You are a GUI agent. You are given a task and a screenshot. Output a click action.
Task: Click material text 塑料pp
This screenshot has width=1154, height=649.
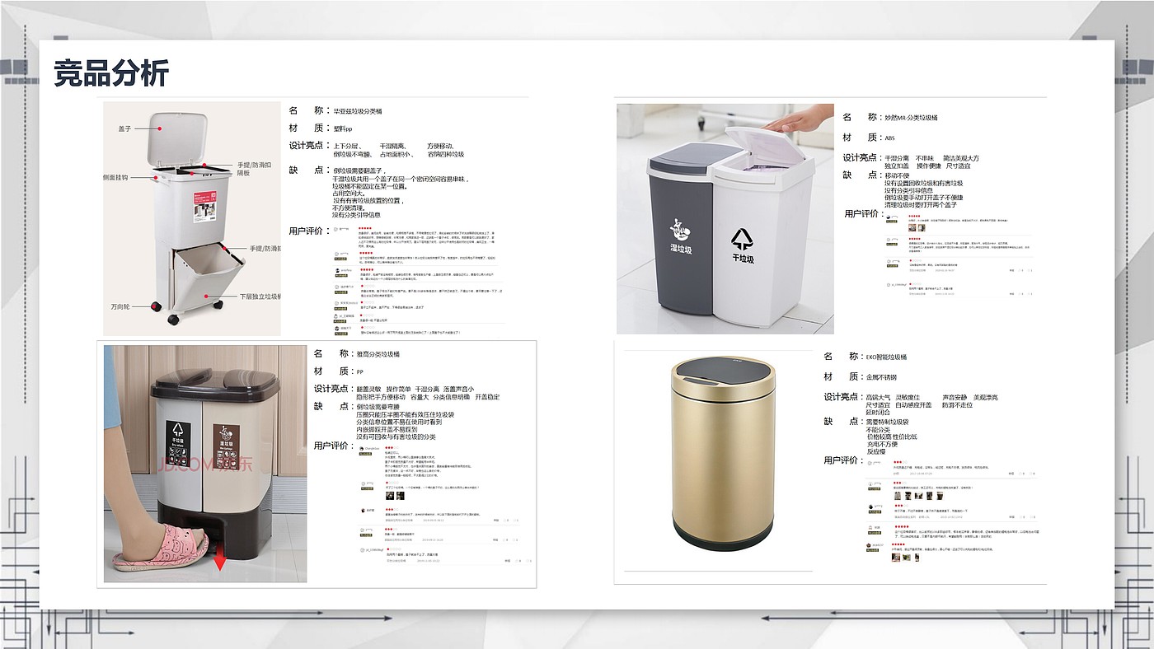342,128
